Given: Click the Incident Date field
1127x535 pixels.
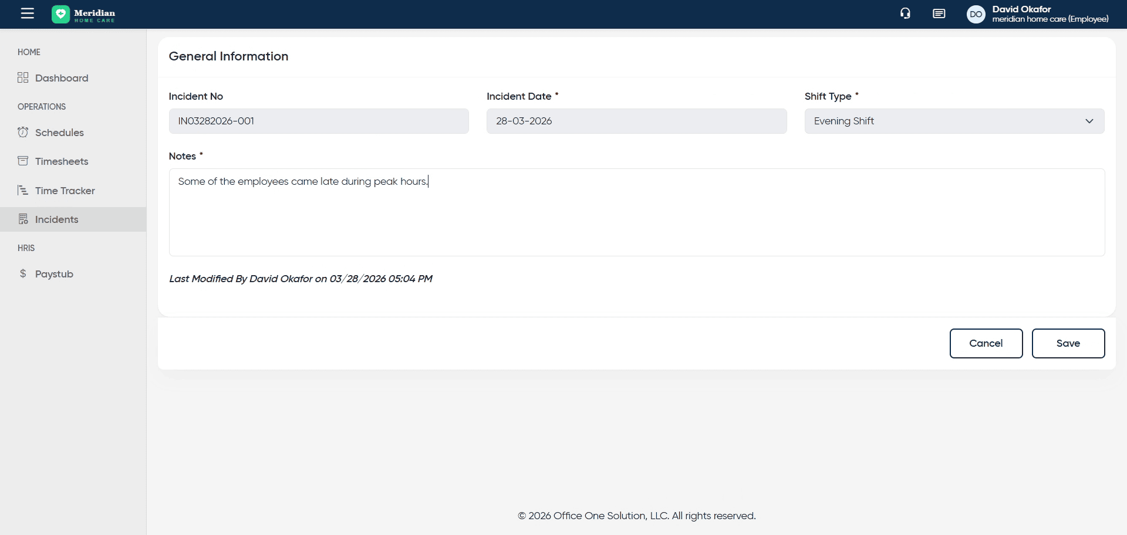Looking at the screenshot, I should (636, 121).
